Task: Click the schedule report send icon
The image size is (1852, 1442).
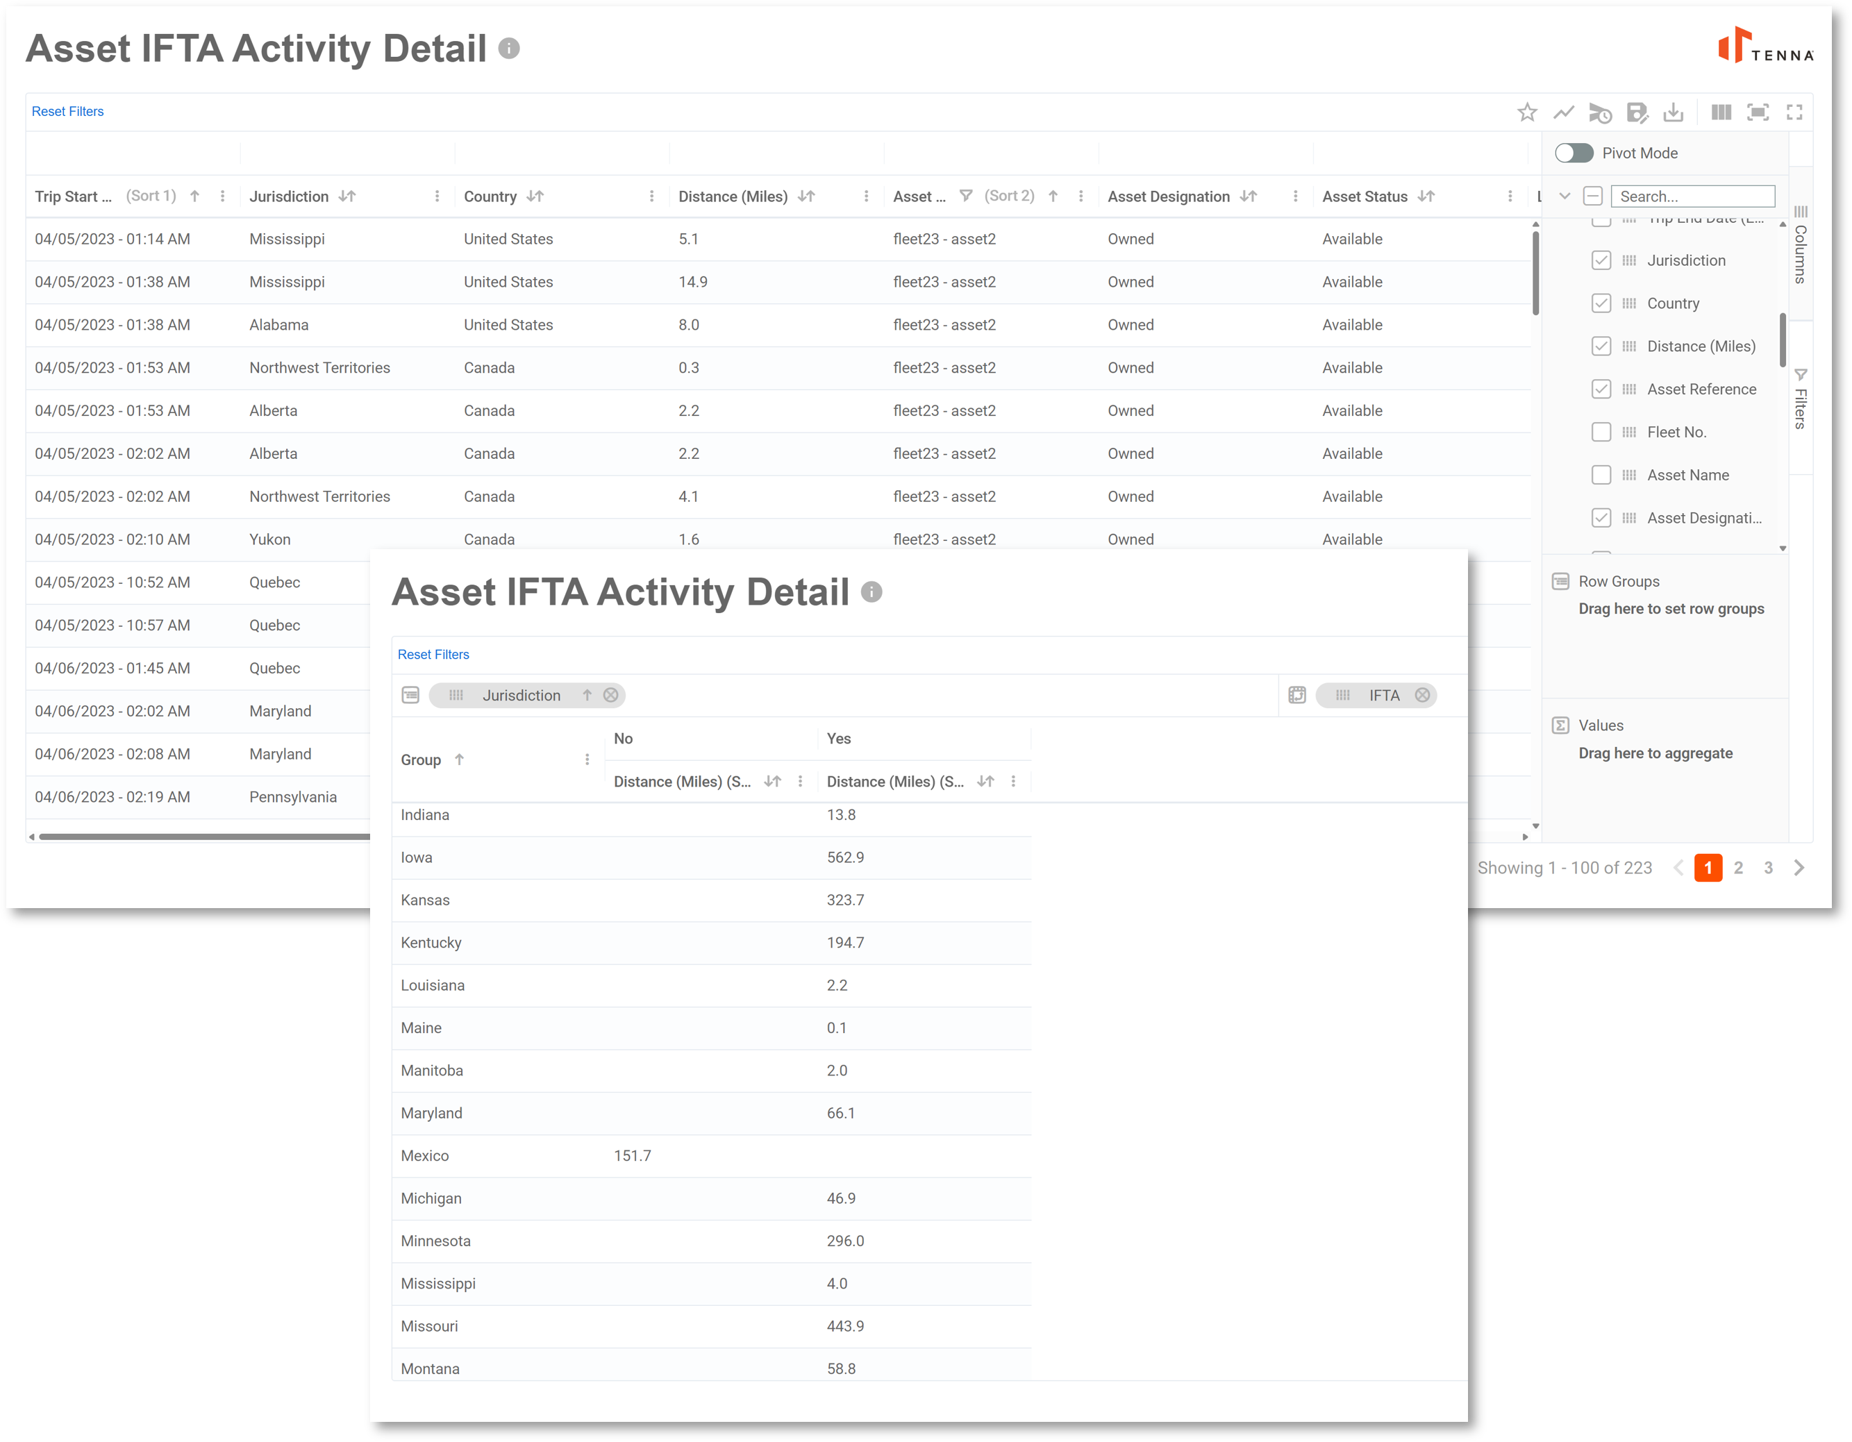Action: pyautogui.click(x=1599, y=112)
